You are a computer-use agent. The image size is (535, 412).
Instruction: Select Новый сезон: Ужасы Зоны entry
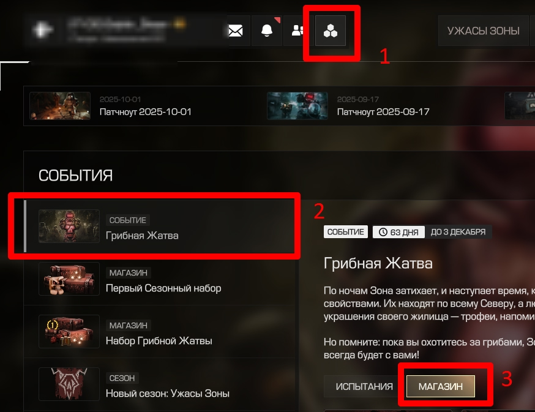click(160, 384)
